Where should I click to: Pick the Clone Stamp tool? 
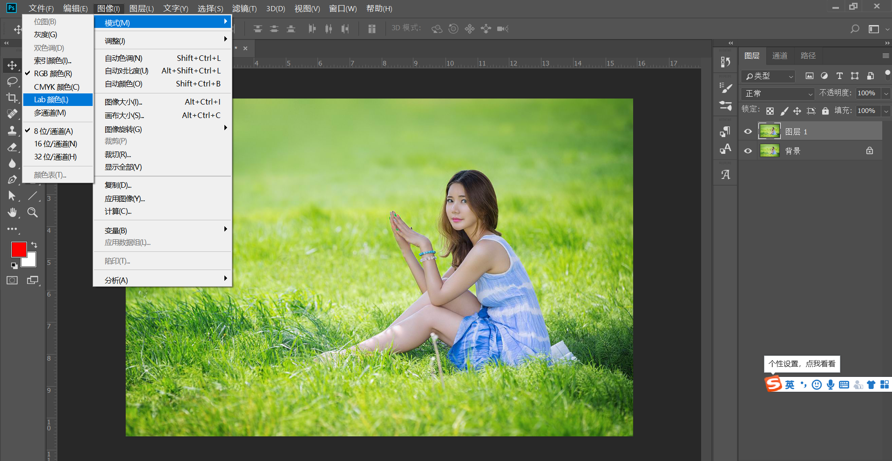coord(12,131)
